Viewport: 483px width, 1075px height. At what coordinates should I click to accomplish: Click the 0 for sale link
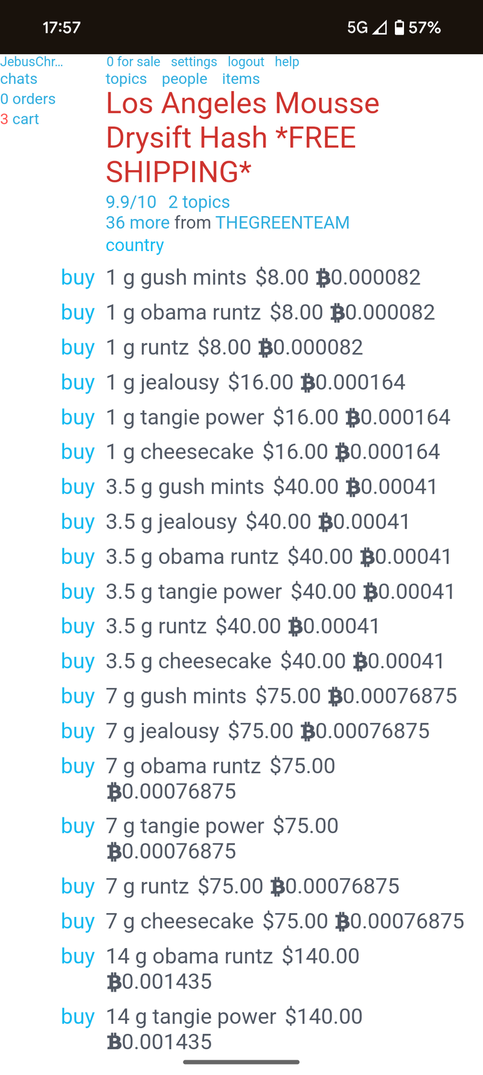133,62
